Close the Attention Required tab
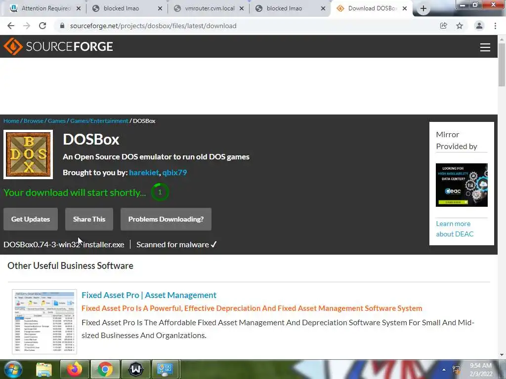 pos(79,9)
